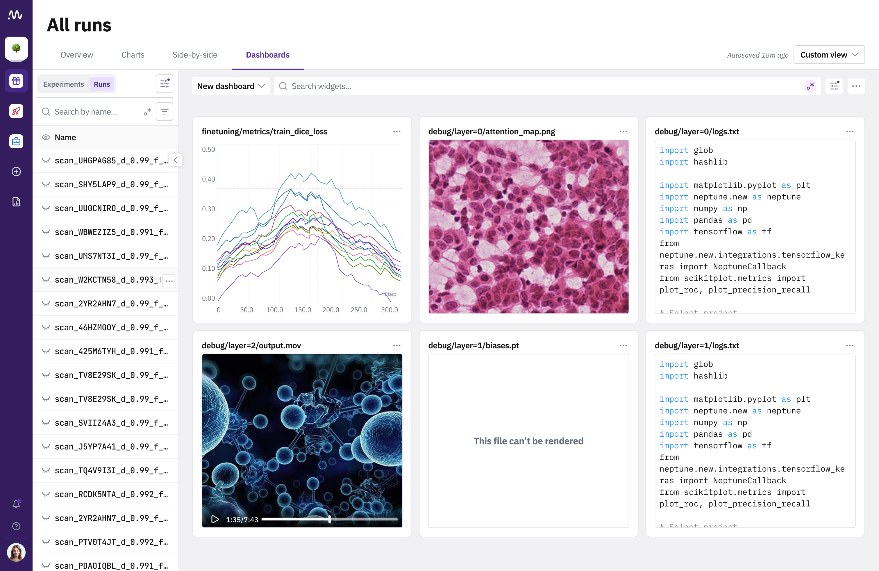Click the plus circle sidebar icon
Screen dimensions: 879x571
(x=16, y=171)
